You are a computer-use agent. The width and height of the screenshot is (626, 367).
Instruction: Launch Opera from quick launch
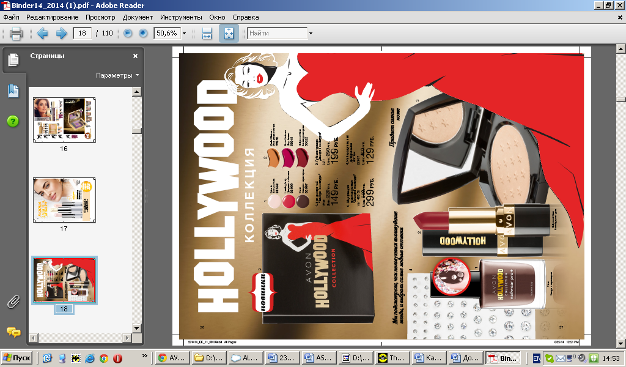(x=118, y=358)
